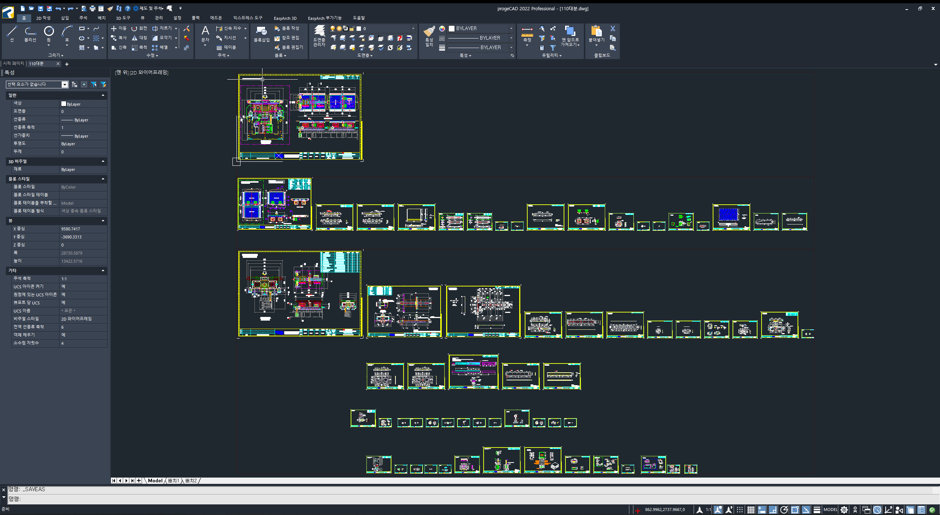Image resolution: width=940 pixels, height=515 pixels.
Task: Click Reference Edit (참조 편집) button
Action: tap(287, 38)
